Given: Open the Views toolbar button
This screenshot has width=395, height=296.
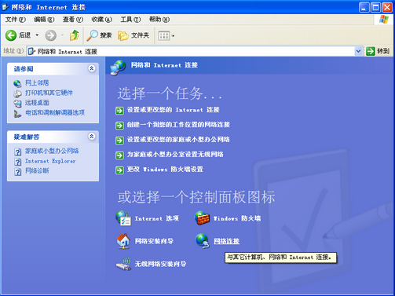Looking at the screenshot, I should pyautogui.click(x=164, y=35).
